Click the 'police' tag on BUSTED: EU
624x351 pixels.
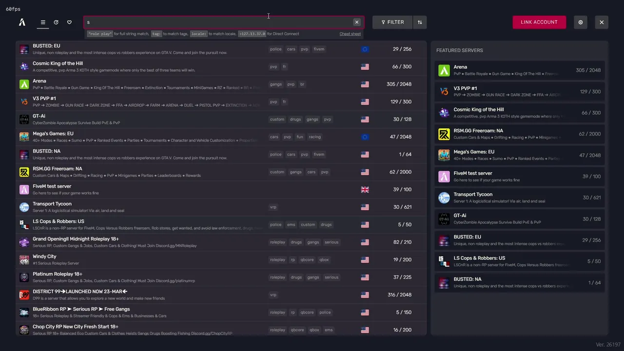(x=276, y=49)
